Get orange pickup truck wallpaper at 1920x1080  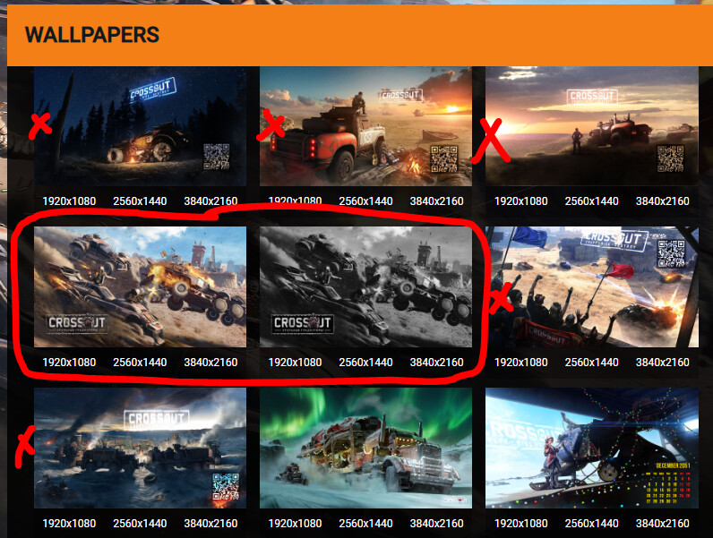coord(295,201)
